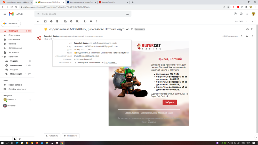Toggle the importance marker beside the subject
Viewport: 258px width, 145px height.
(132, 29)
